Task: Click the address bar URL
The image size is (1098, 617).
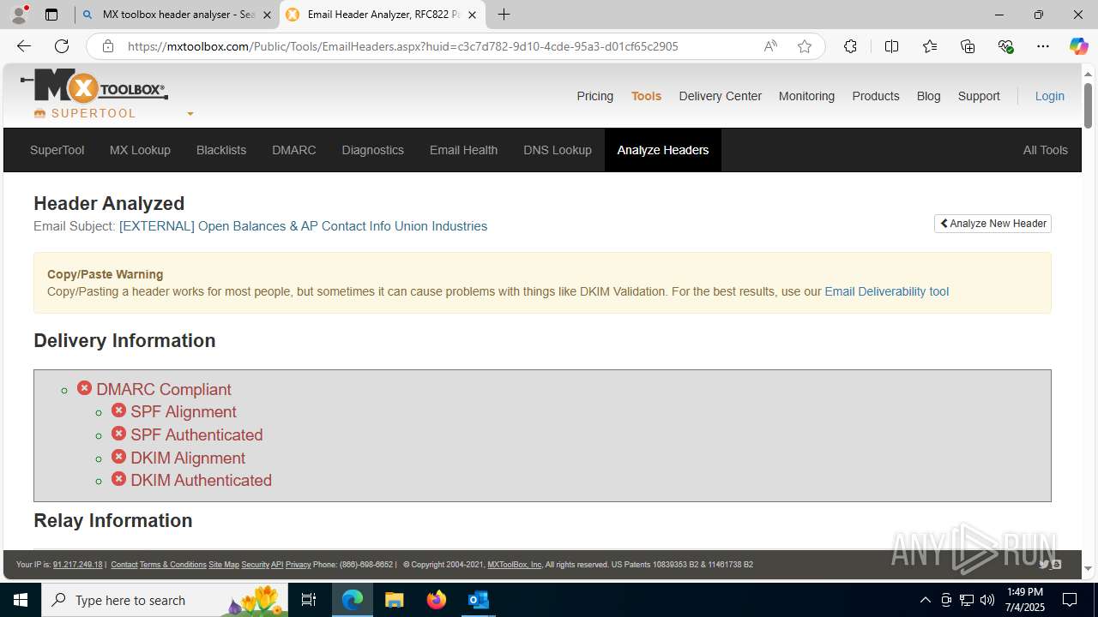Action: click(403, 46)
